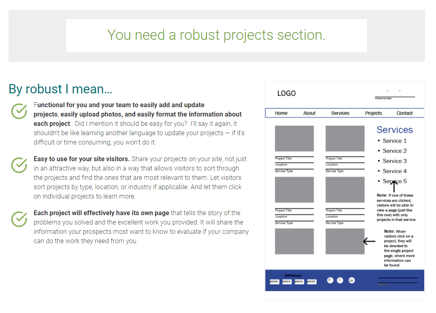Click the Service 1 list link
The image size is (436, 313).
tap(395, 141)
